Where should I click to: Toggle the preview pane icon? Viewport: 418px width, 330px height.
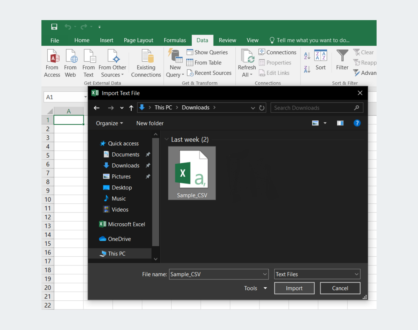tap(340, 123)
